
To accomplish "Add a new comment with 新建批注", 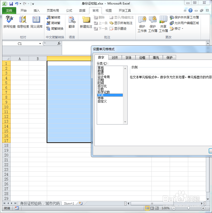I will point(86,22).
